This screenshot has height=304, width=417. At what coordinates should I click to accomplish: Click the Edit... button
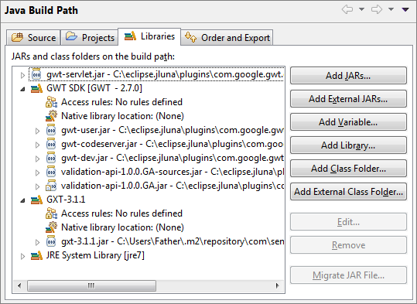tap(348, 221)
